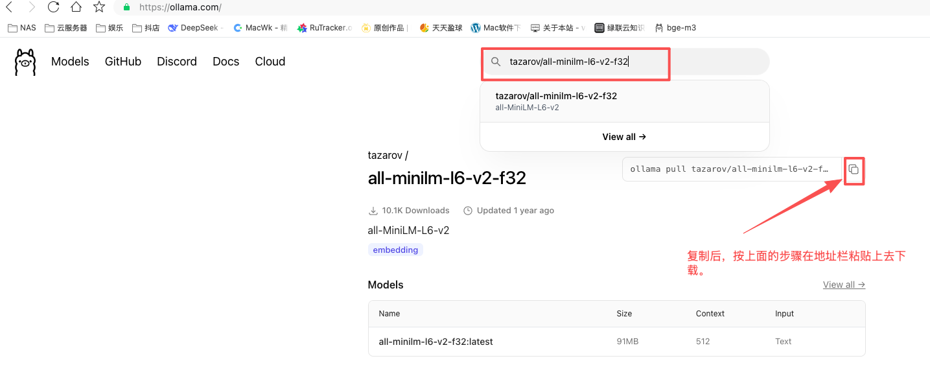
Task: Click inside the search input field
Action: pyautogui.click(x=583, y=62)
